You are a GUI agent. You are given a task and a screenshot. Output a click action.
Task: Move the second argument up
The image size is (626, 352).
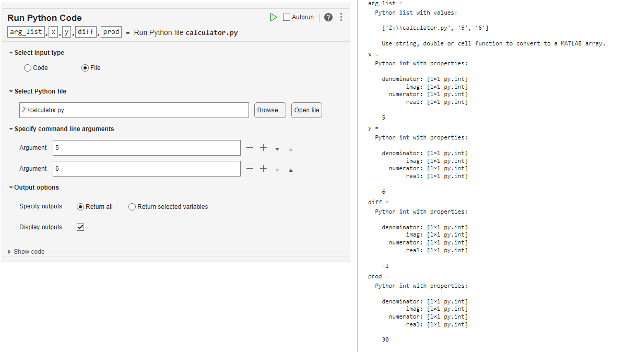pyautogui.click(x=291, y=170)
